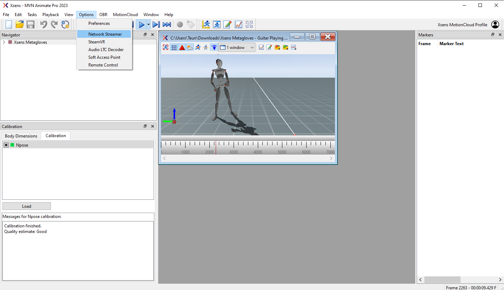Click the fullscreen expand arrows icon

(x=249, y=24)
